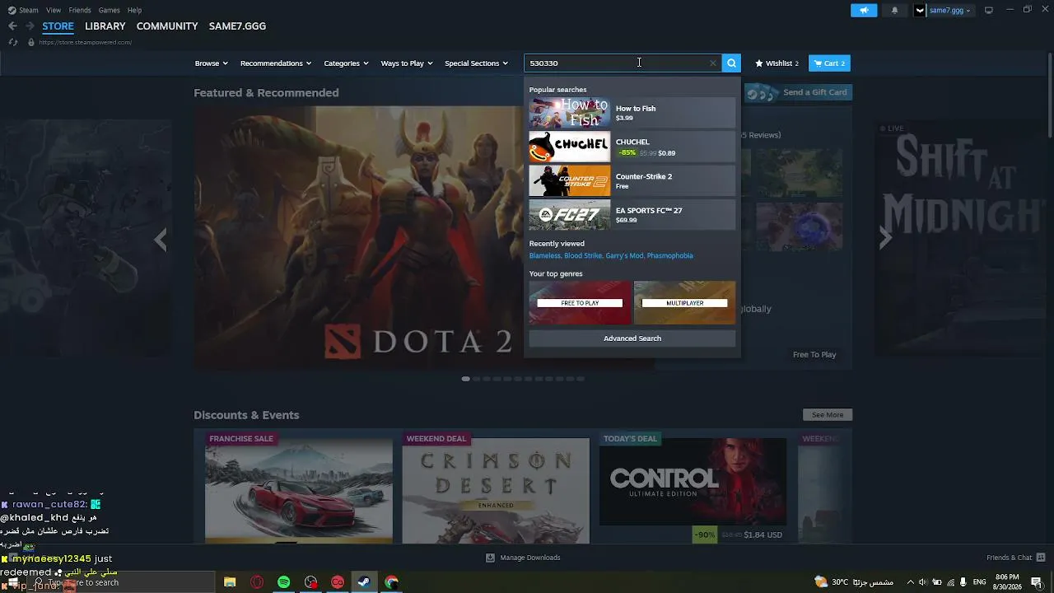Expand the Special Sections menu

(476, 63)
